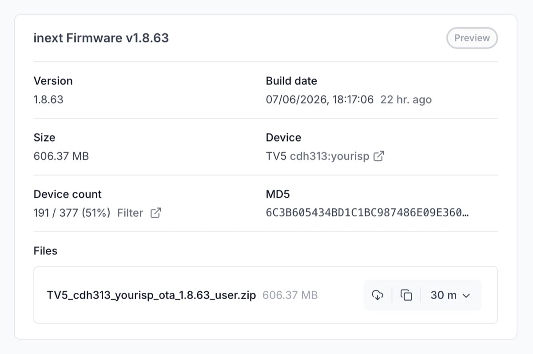Click the build date 07/06/2026, 18:17:06
Viewport: 533px width, 354px height.
[320, 99]
